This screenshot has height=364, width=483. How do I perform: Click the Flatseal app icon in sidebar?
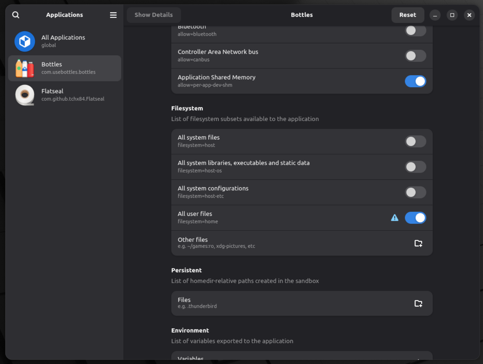coord(25,95)
